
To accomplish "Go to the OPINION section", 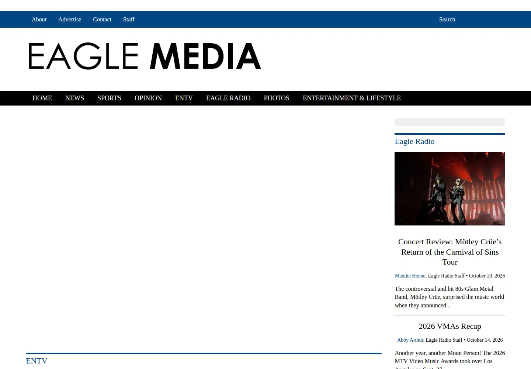I will 148,98.
